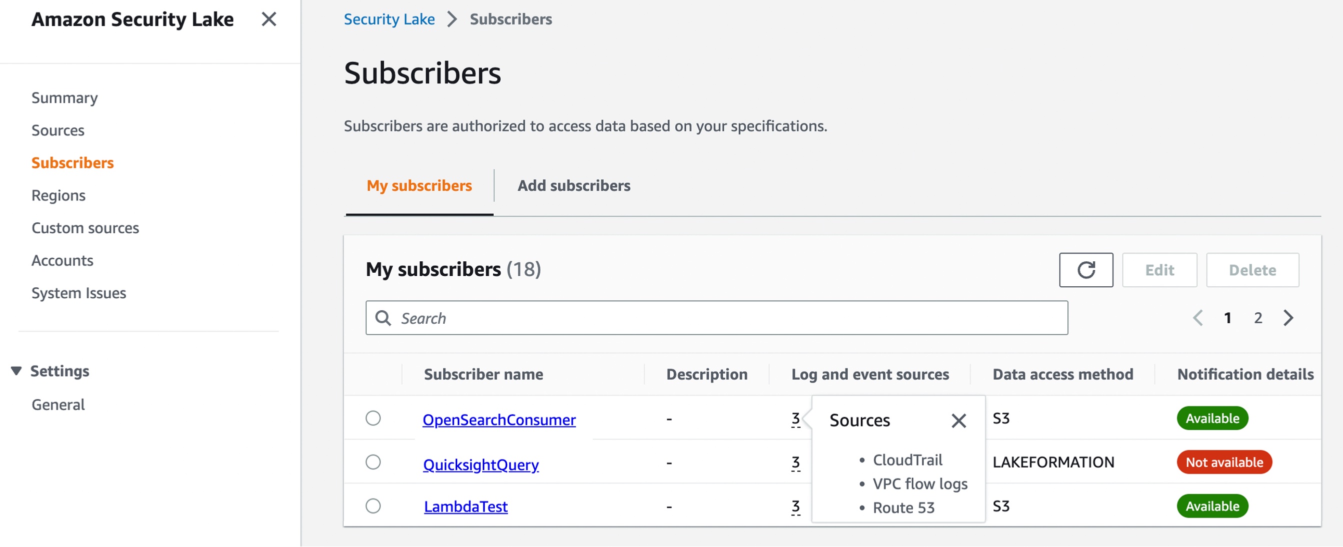Toggle sources count for OpenSearchConsumer
Image resolution: width=1343 pixels, height=547 pixels.
tap(795, 419)
